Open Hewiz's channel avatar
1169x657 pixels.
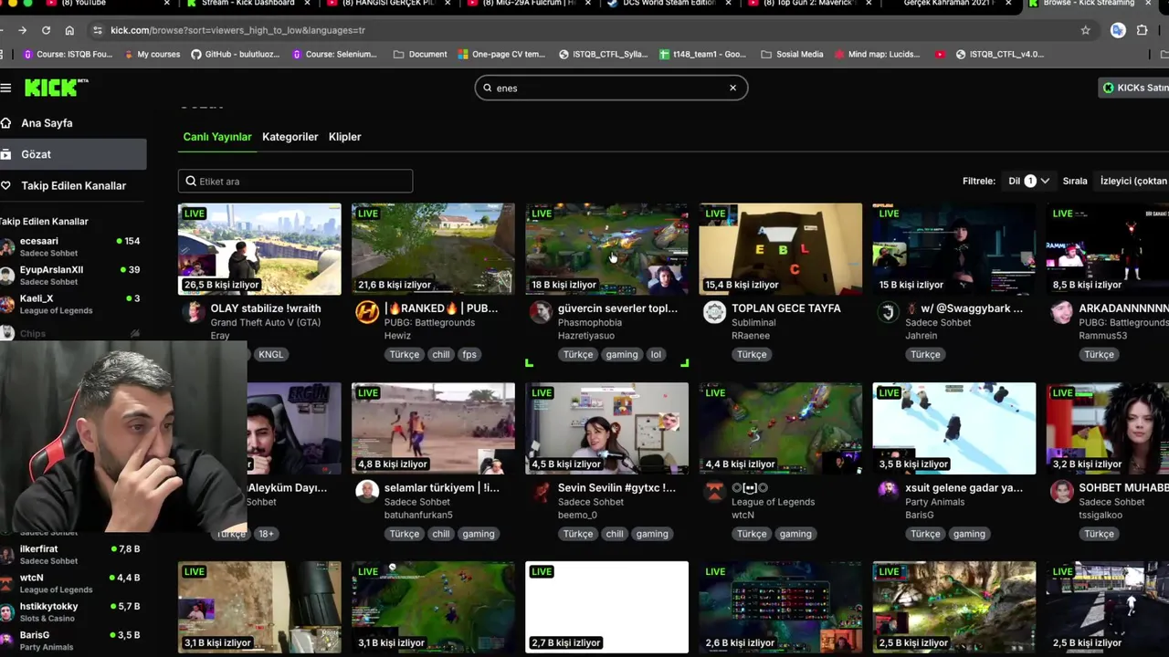tap(367, 313)
